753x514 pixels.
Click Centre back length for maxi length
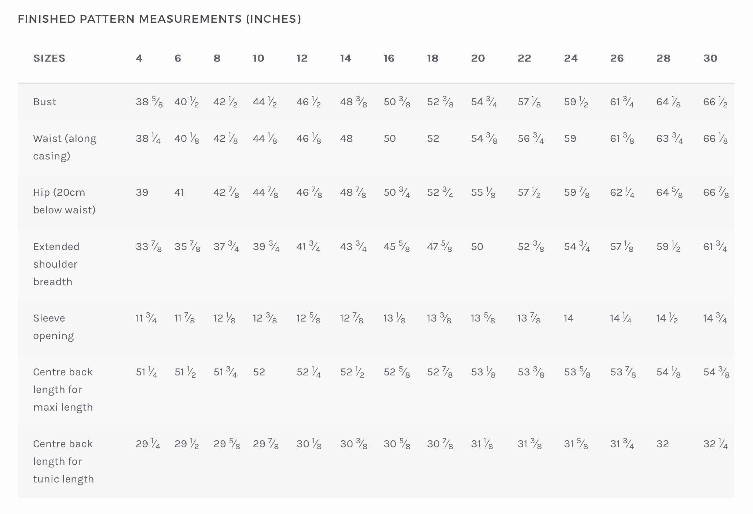pyautogui.click(x=63, y=389)
